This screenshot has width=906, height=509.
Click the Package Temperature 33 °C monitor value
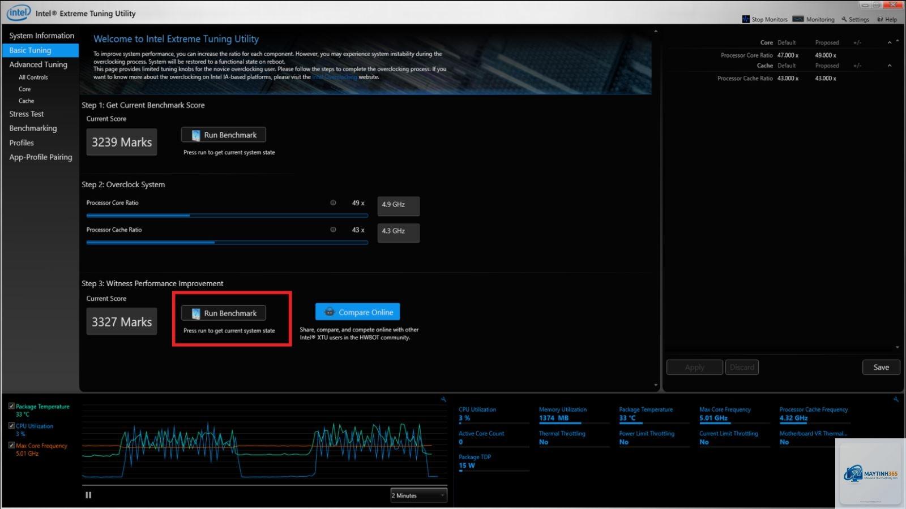pyautogui.click(x=627, y=418)
